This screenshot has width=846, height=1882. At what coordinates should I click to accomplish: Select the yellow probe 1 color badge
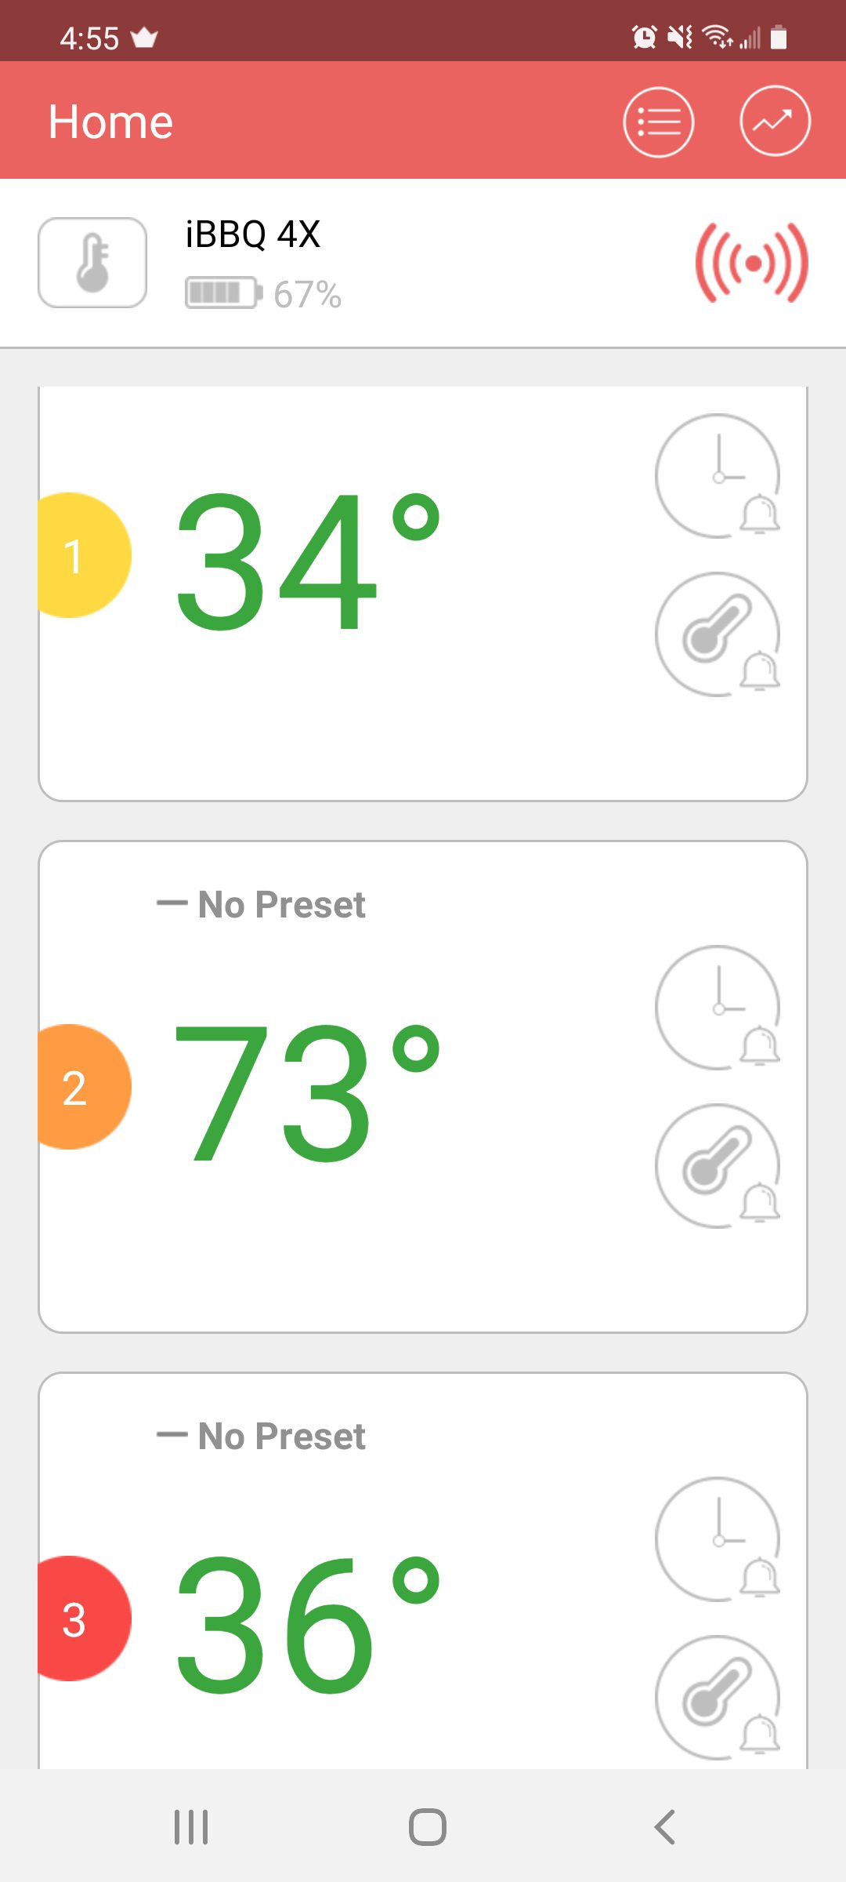pyautogui.click(x=84, y=555)
